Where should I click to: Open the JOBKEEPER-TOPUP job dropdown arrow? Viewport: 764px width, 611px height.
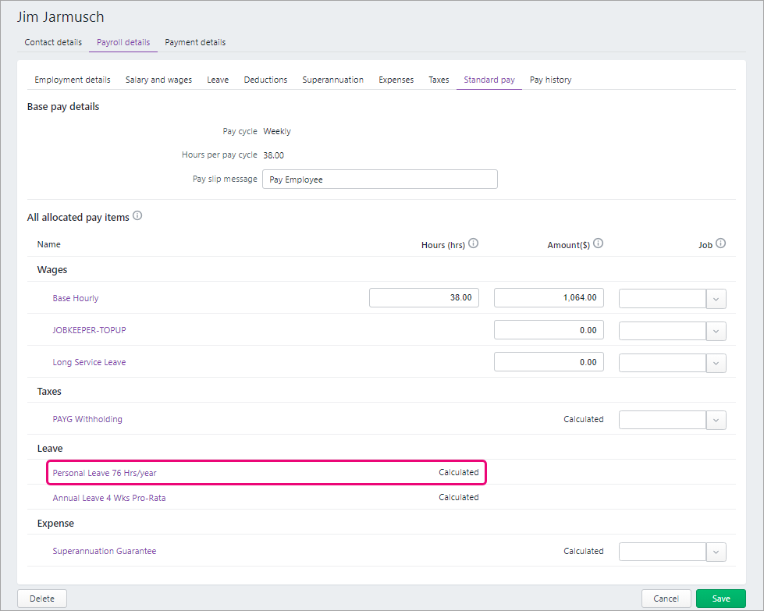pos(716,331)
